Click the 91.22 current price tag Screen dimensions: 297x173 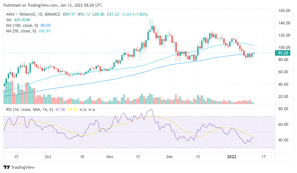(x=283, y=53)
